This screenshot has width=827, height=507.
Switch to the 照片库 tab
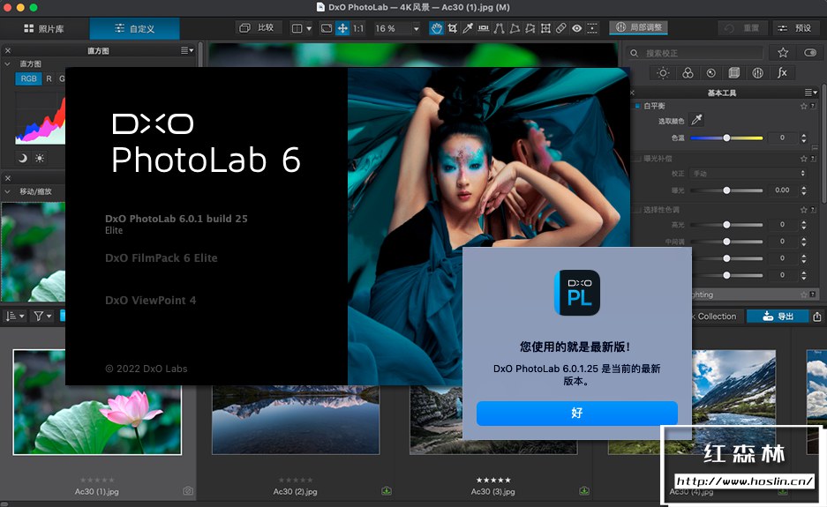(x=44, y=28)
